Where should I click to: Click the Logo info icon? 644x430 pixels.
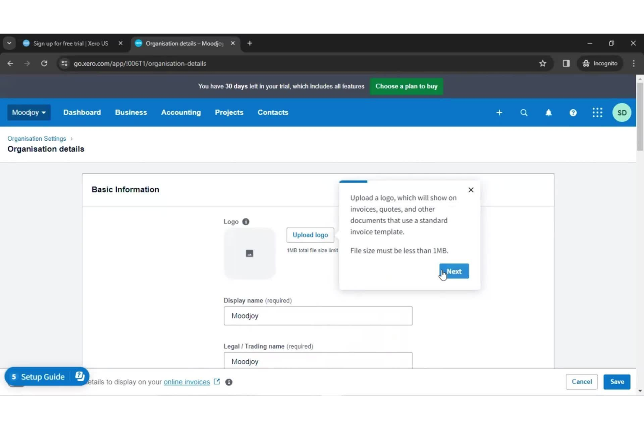[246, 222]
